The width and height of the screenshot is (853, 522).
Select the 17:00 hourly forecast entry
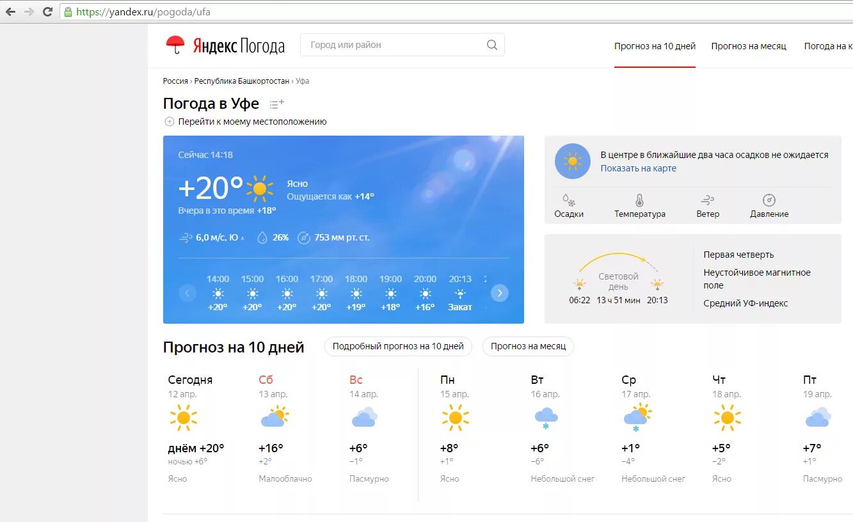coord(321,293)
